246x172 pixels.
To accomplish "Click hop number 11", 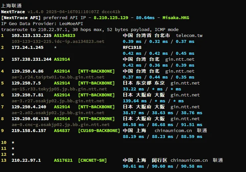I will coord(4,149).
